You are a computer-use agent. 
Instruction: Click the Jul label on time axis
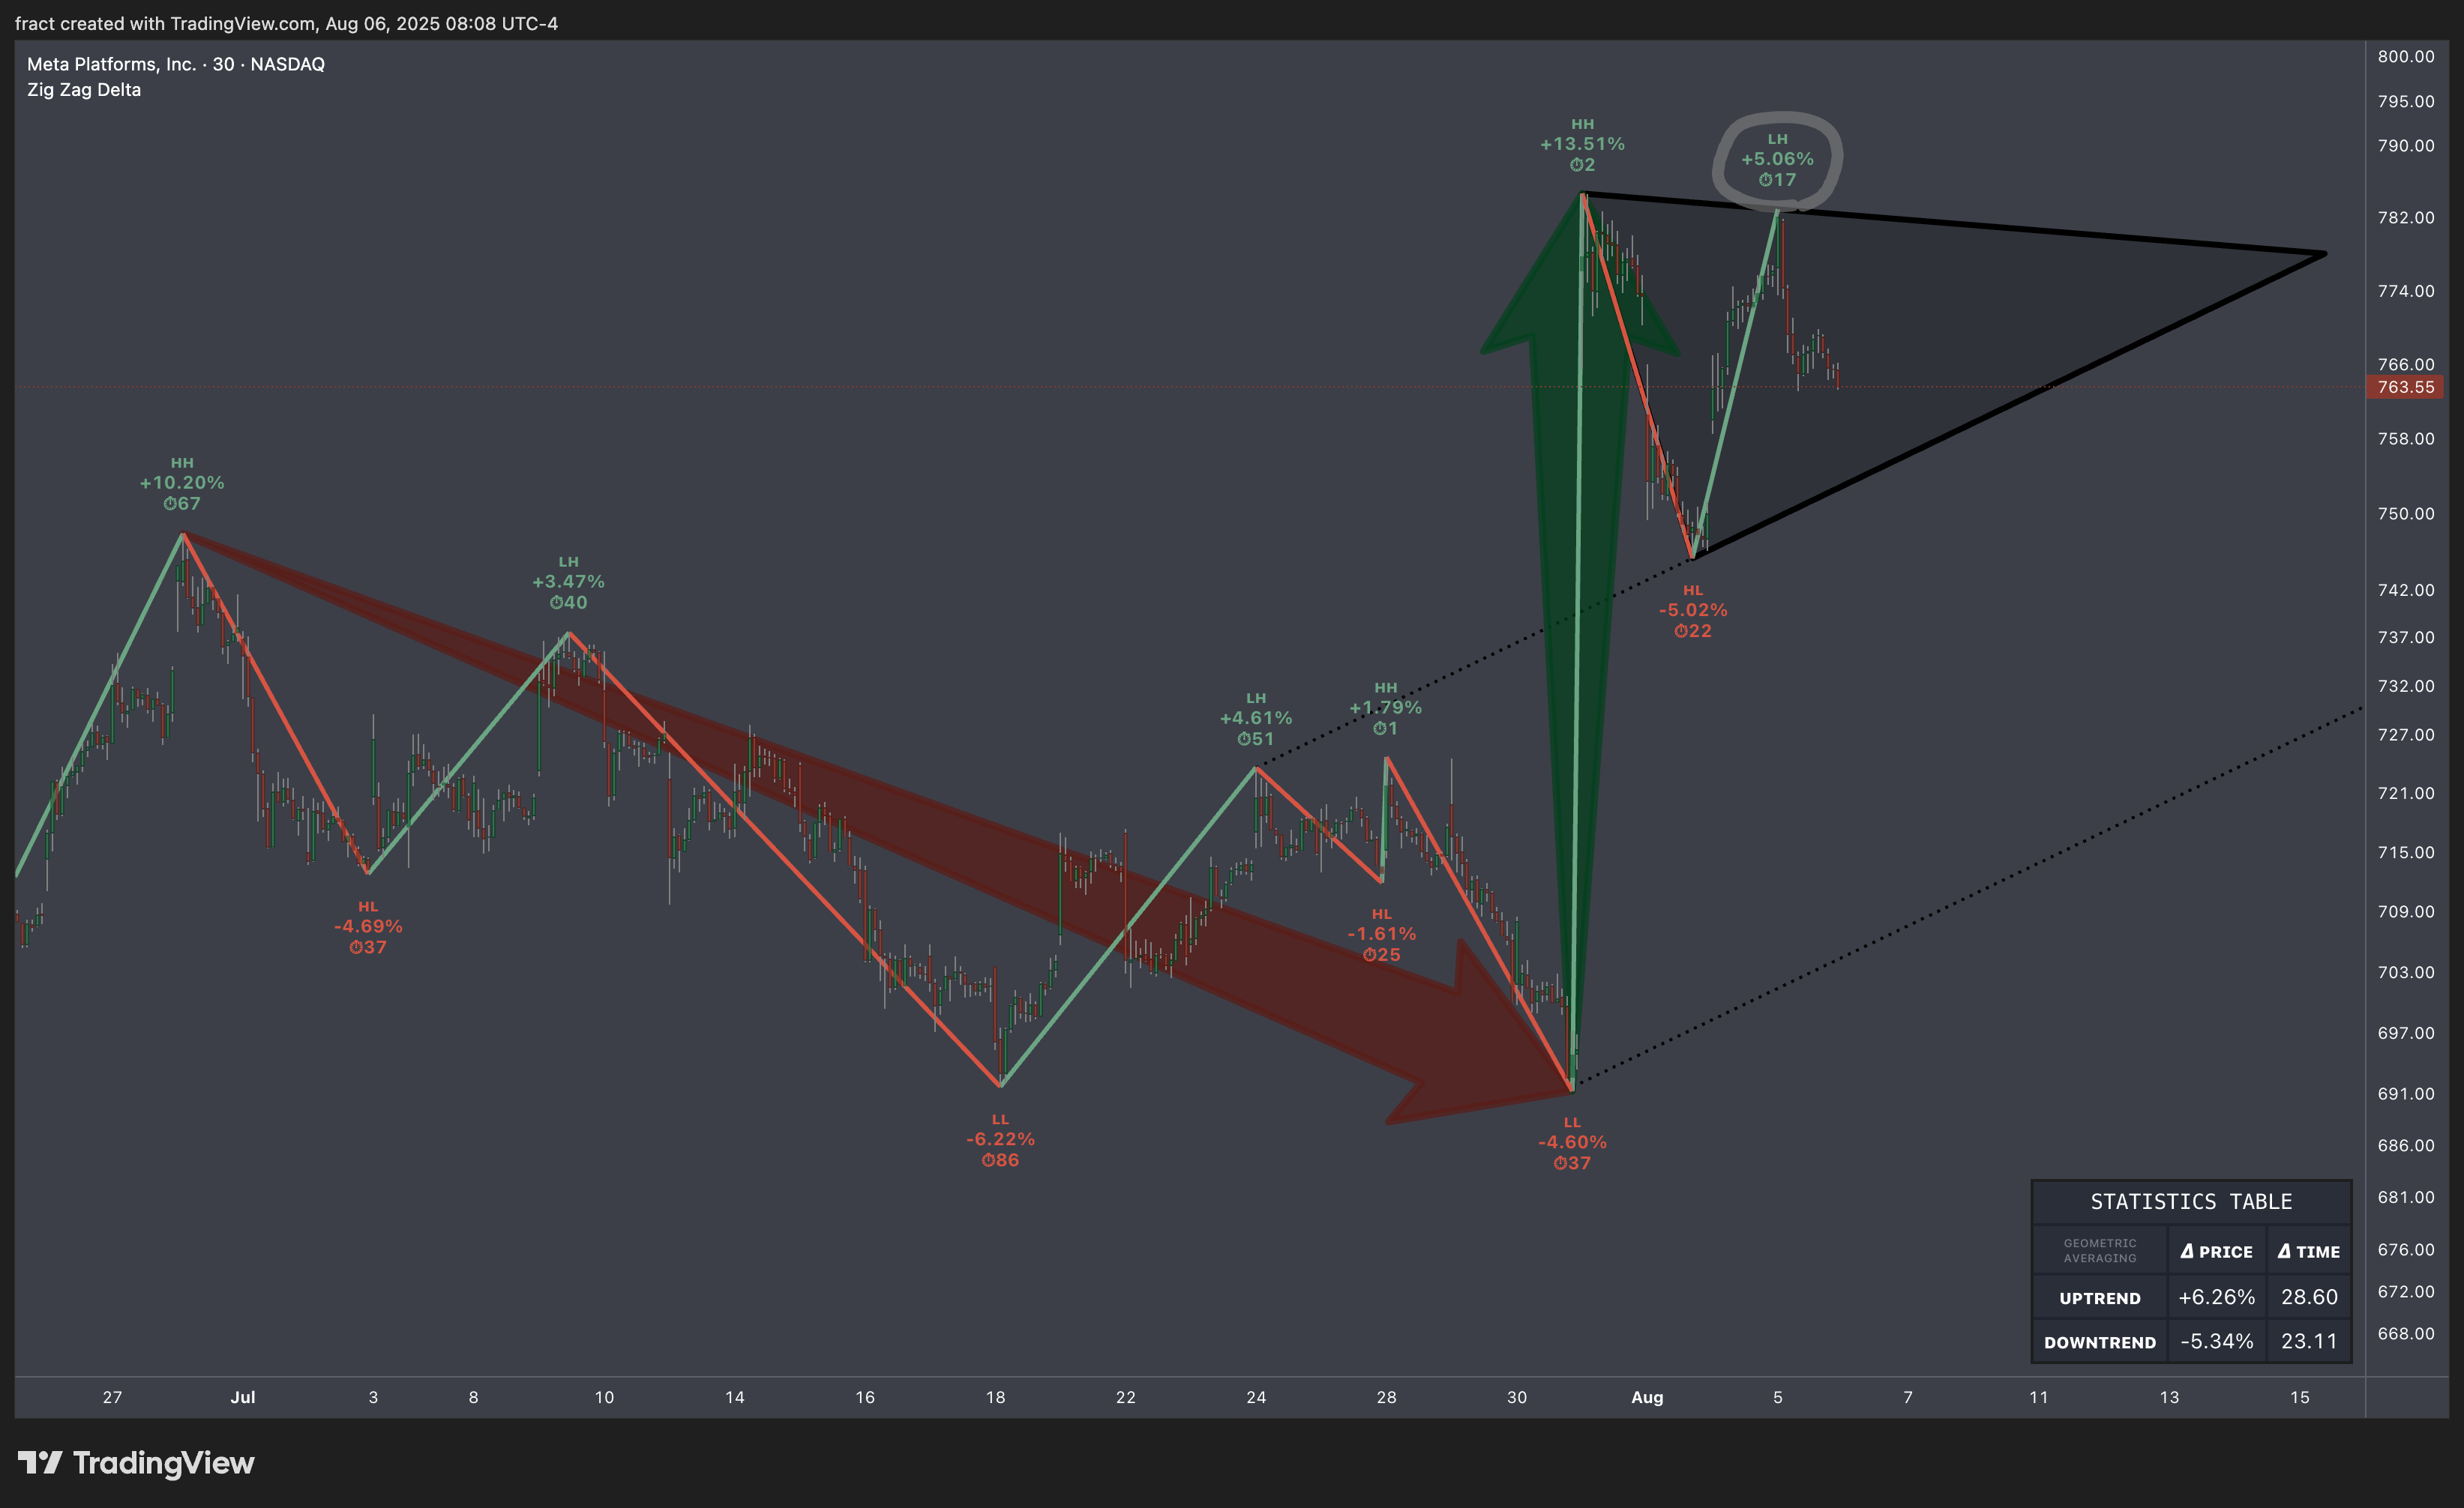(243, 1397)
